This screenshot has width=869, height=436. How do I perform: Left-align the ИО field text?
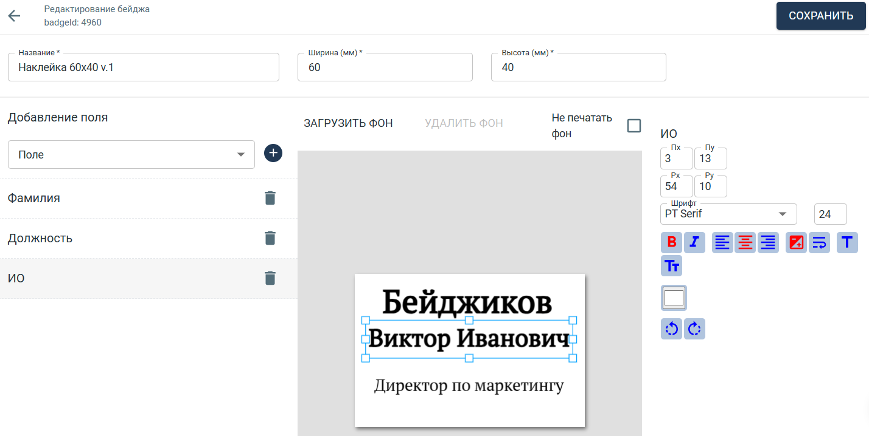[722, 242]
